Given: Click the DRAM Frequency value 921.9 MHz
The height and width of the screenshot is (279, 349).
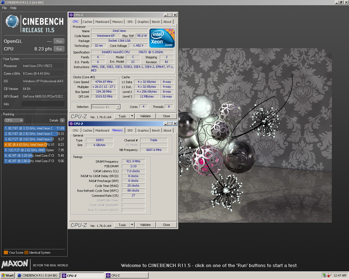Looking at the screenshot, I should [x=133, y=161].
